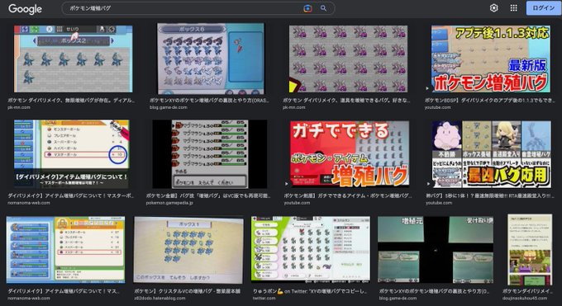The image size is (562, 306).
Task: Open the bottom-row item bag menu thumbnail
Action: (65, 249)
